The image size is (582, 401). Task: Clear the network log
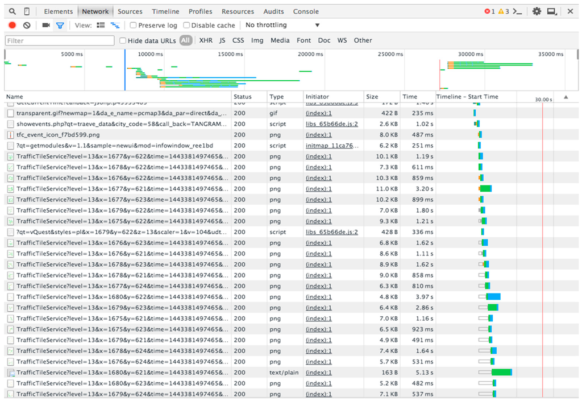(27, 26)
